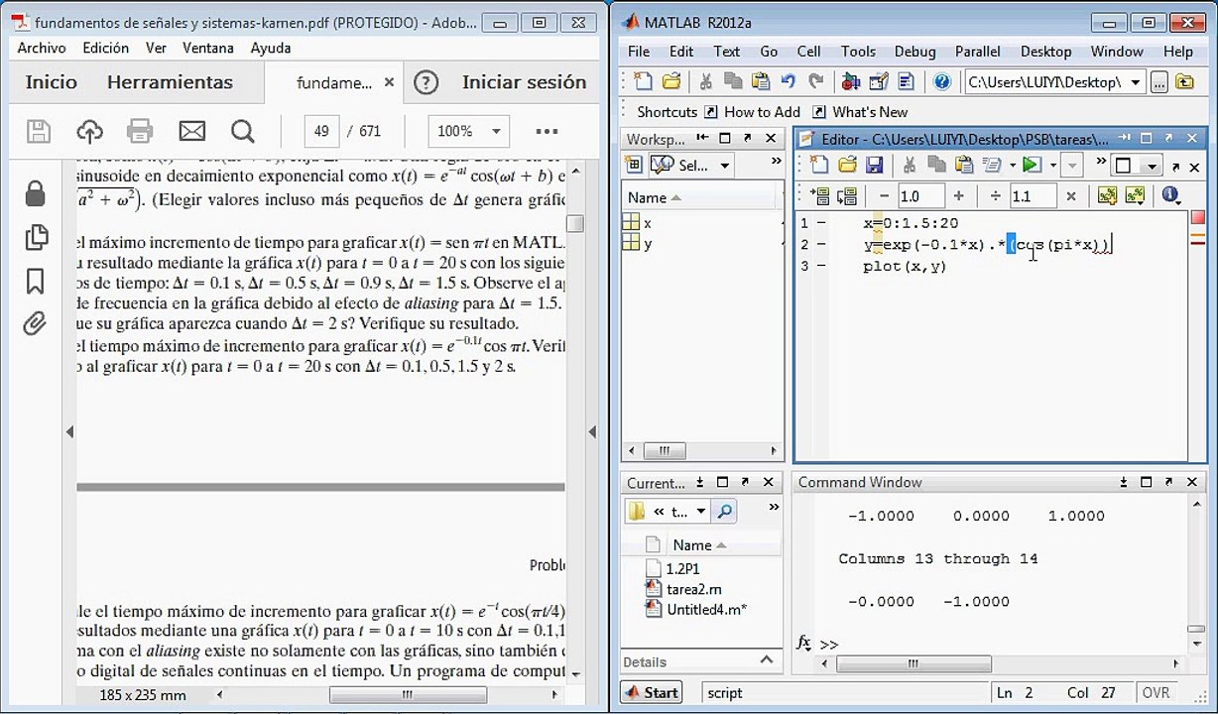Click the MATLAB Start button
Screen dimensions: 1218x714
(x=651, y=692)
